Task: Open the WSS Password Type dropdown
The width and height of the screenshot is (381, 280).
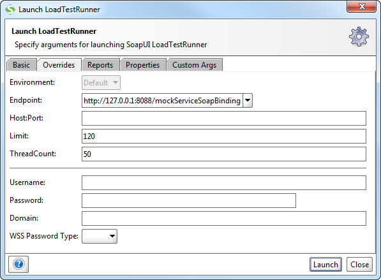Action: click(x=100, y=236)
